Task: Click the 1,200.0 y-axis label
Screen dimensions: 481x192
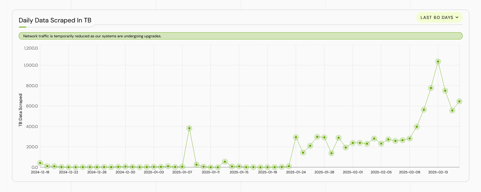Action: pyautogui.click(x=31, y=48)
